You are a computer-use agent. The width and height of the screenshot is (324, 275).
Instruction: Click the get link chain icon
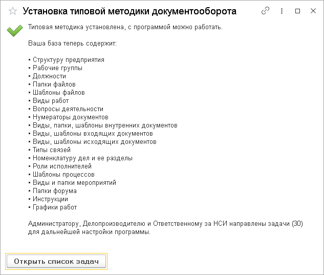click(x=265, y=11)
